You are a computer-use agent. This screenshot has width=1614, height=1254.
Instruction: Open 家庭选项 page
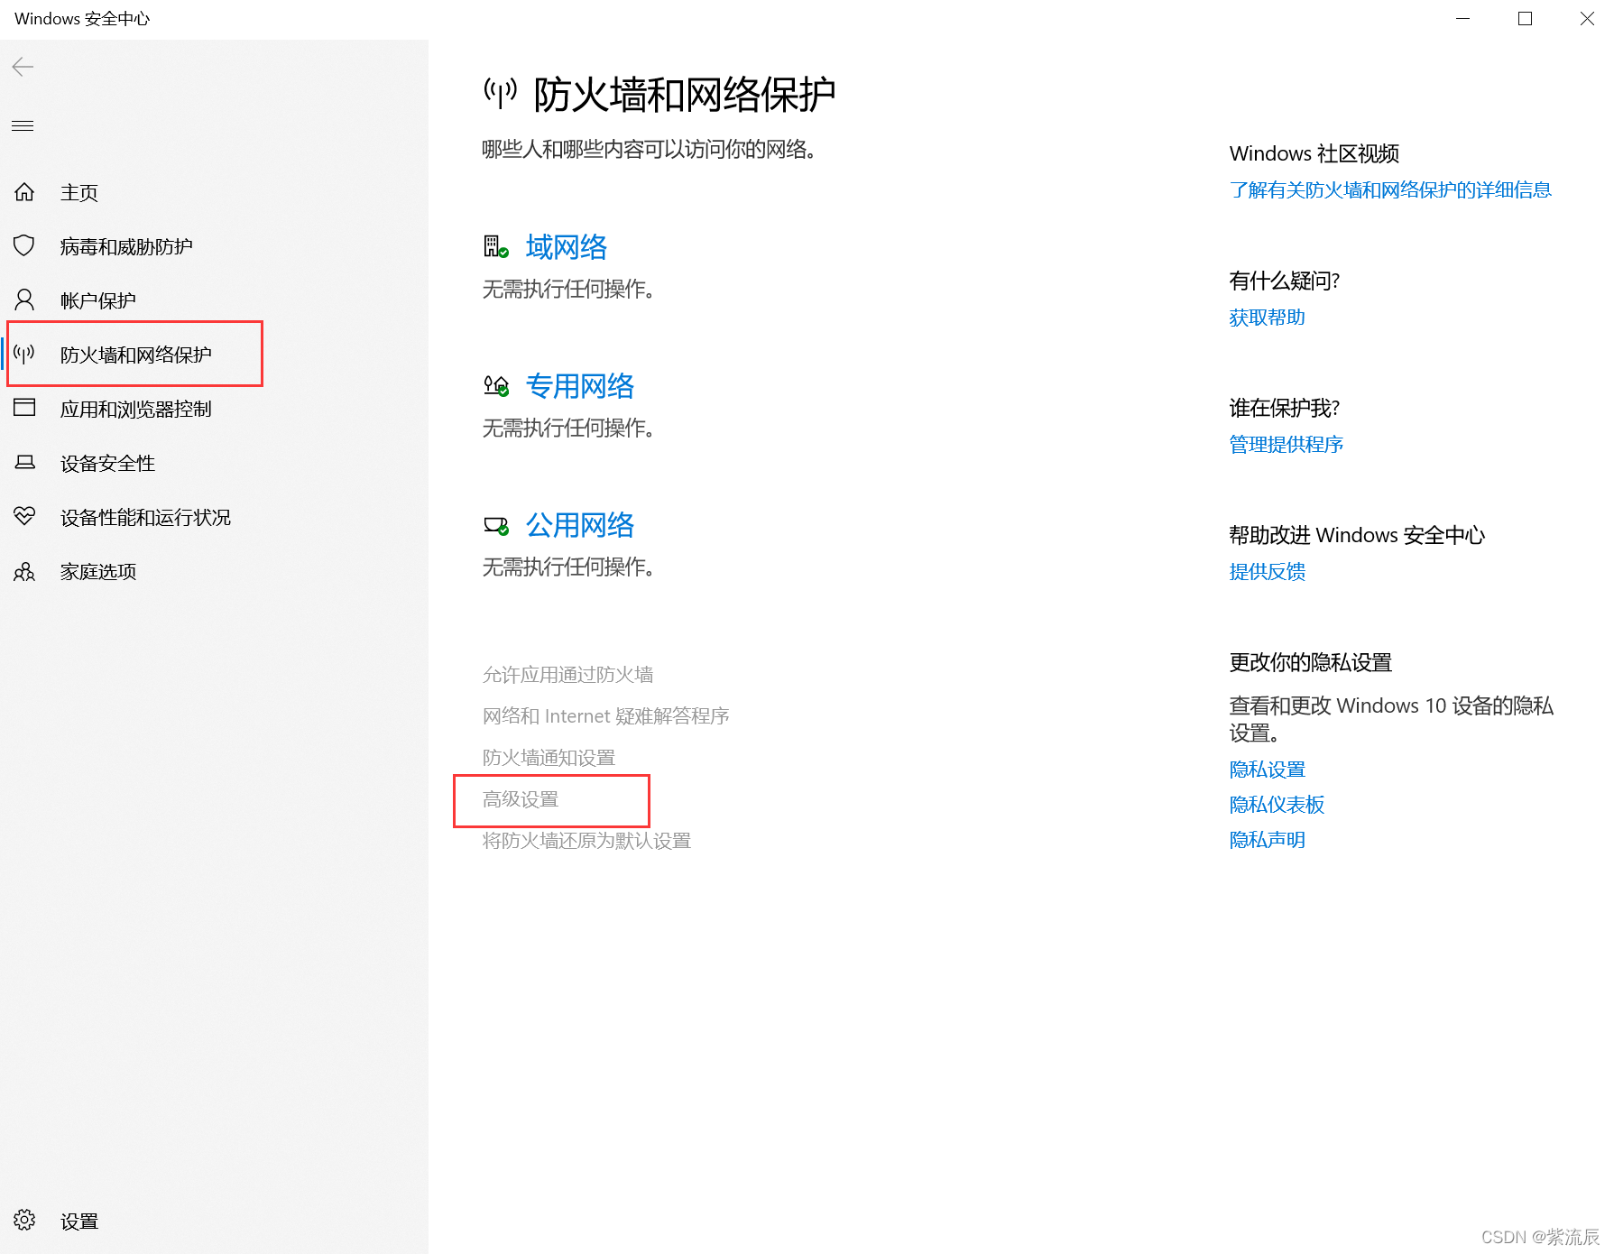point(98,571)
